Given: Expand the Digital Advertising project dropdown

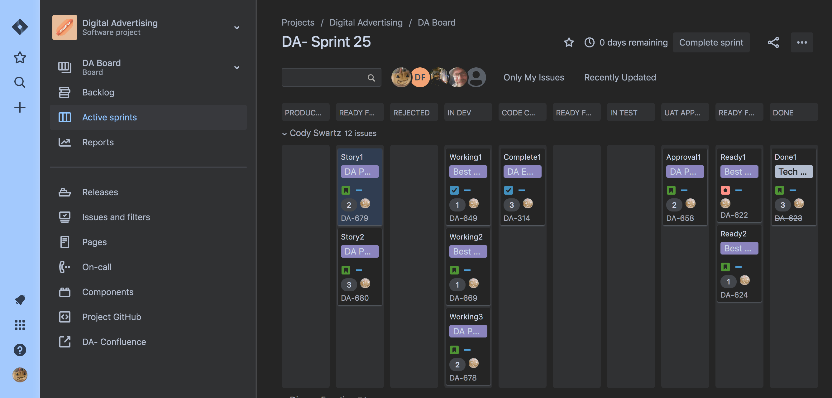Looking at the screenshot, I should click(x=237, y=27).
